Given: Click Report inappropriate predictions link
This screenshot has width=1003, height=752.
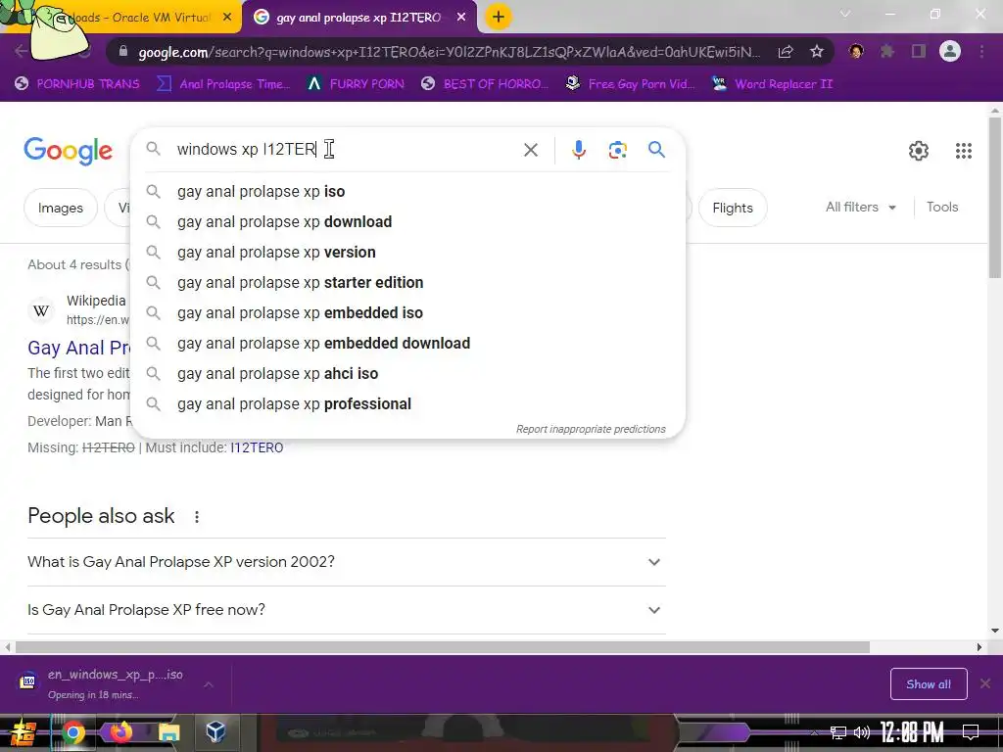Looking at the screenshot, I should 591,429.
